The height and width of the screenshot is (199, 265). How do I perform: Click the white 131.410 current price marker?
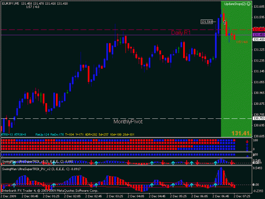[259, 39]
